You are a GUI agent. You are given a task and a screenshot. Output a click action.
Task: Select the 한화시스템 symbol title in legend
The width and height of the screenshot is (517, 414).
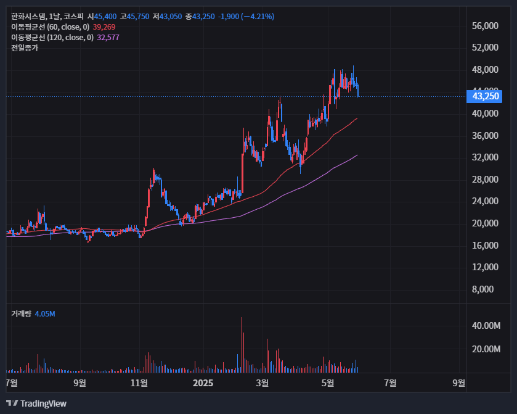pos(28,17)
